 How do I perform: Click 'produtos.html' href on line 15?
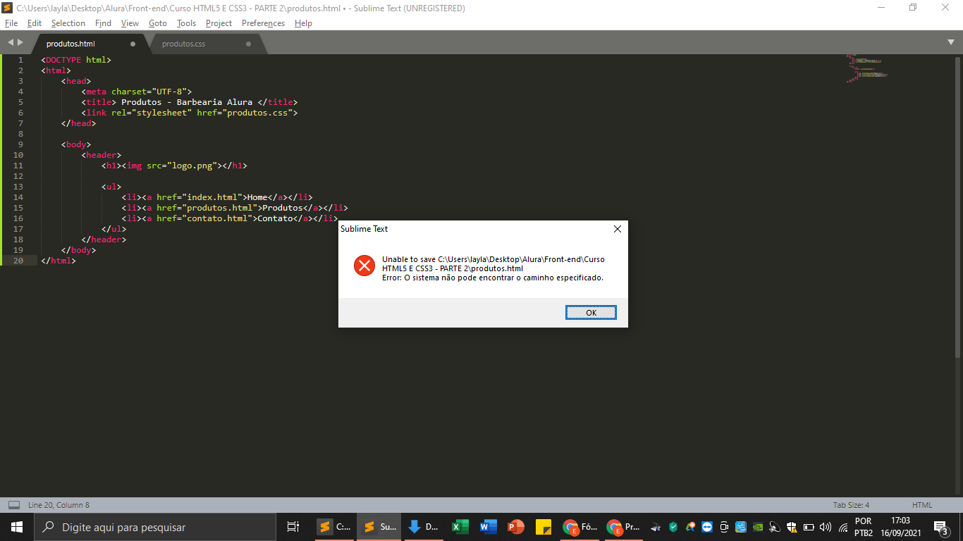(x=219, y=208)
